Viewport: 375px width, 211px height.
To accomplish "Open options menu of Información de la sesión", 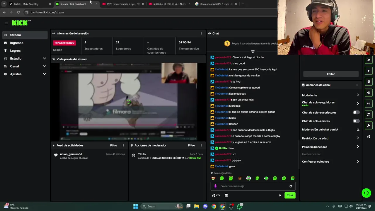I will (x=201, y=33).
